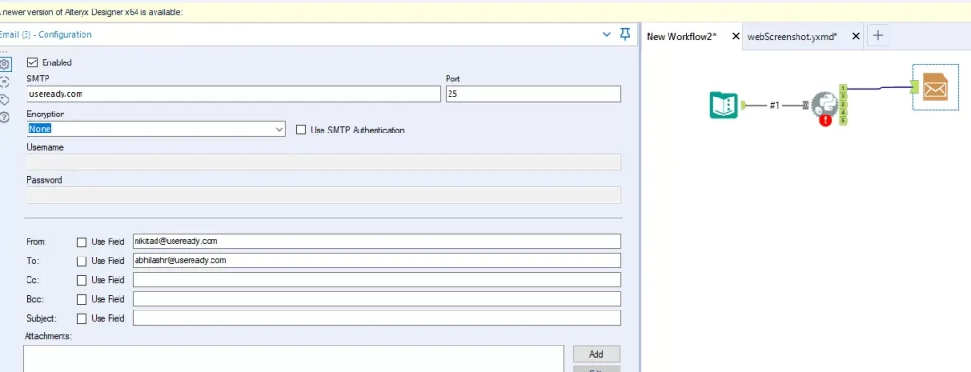
Task: Expand the Configuration window options chevron
Action: (607, 35)
